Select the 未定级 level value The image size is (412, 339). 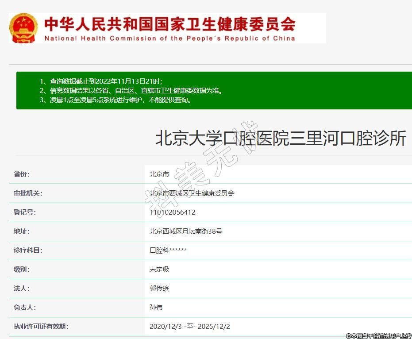tap(159, 270)
